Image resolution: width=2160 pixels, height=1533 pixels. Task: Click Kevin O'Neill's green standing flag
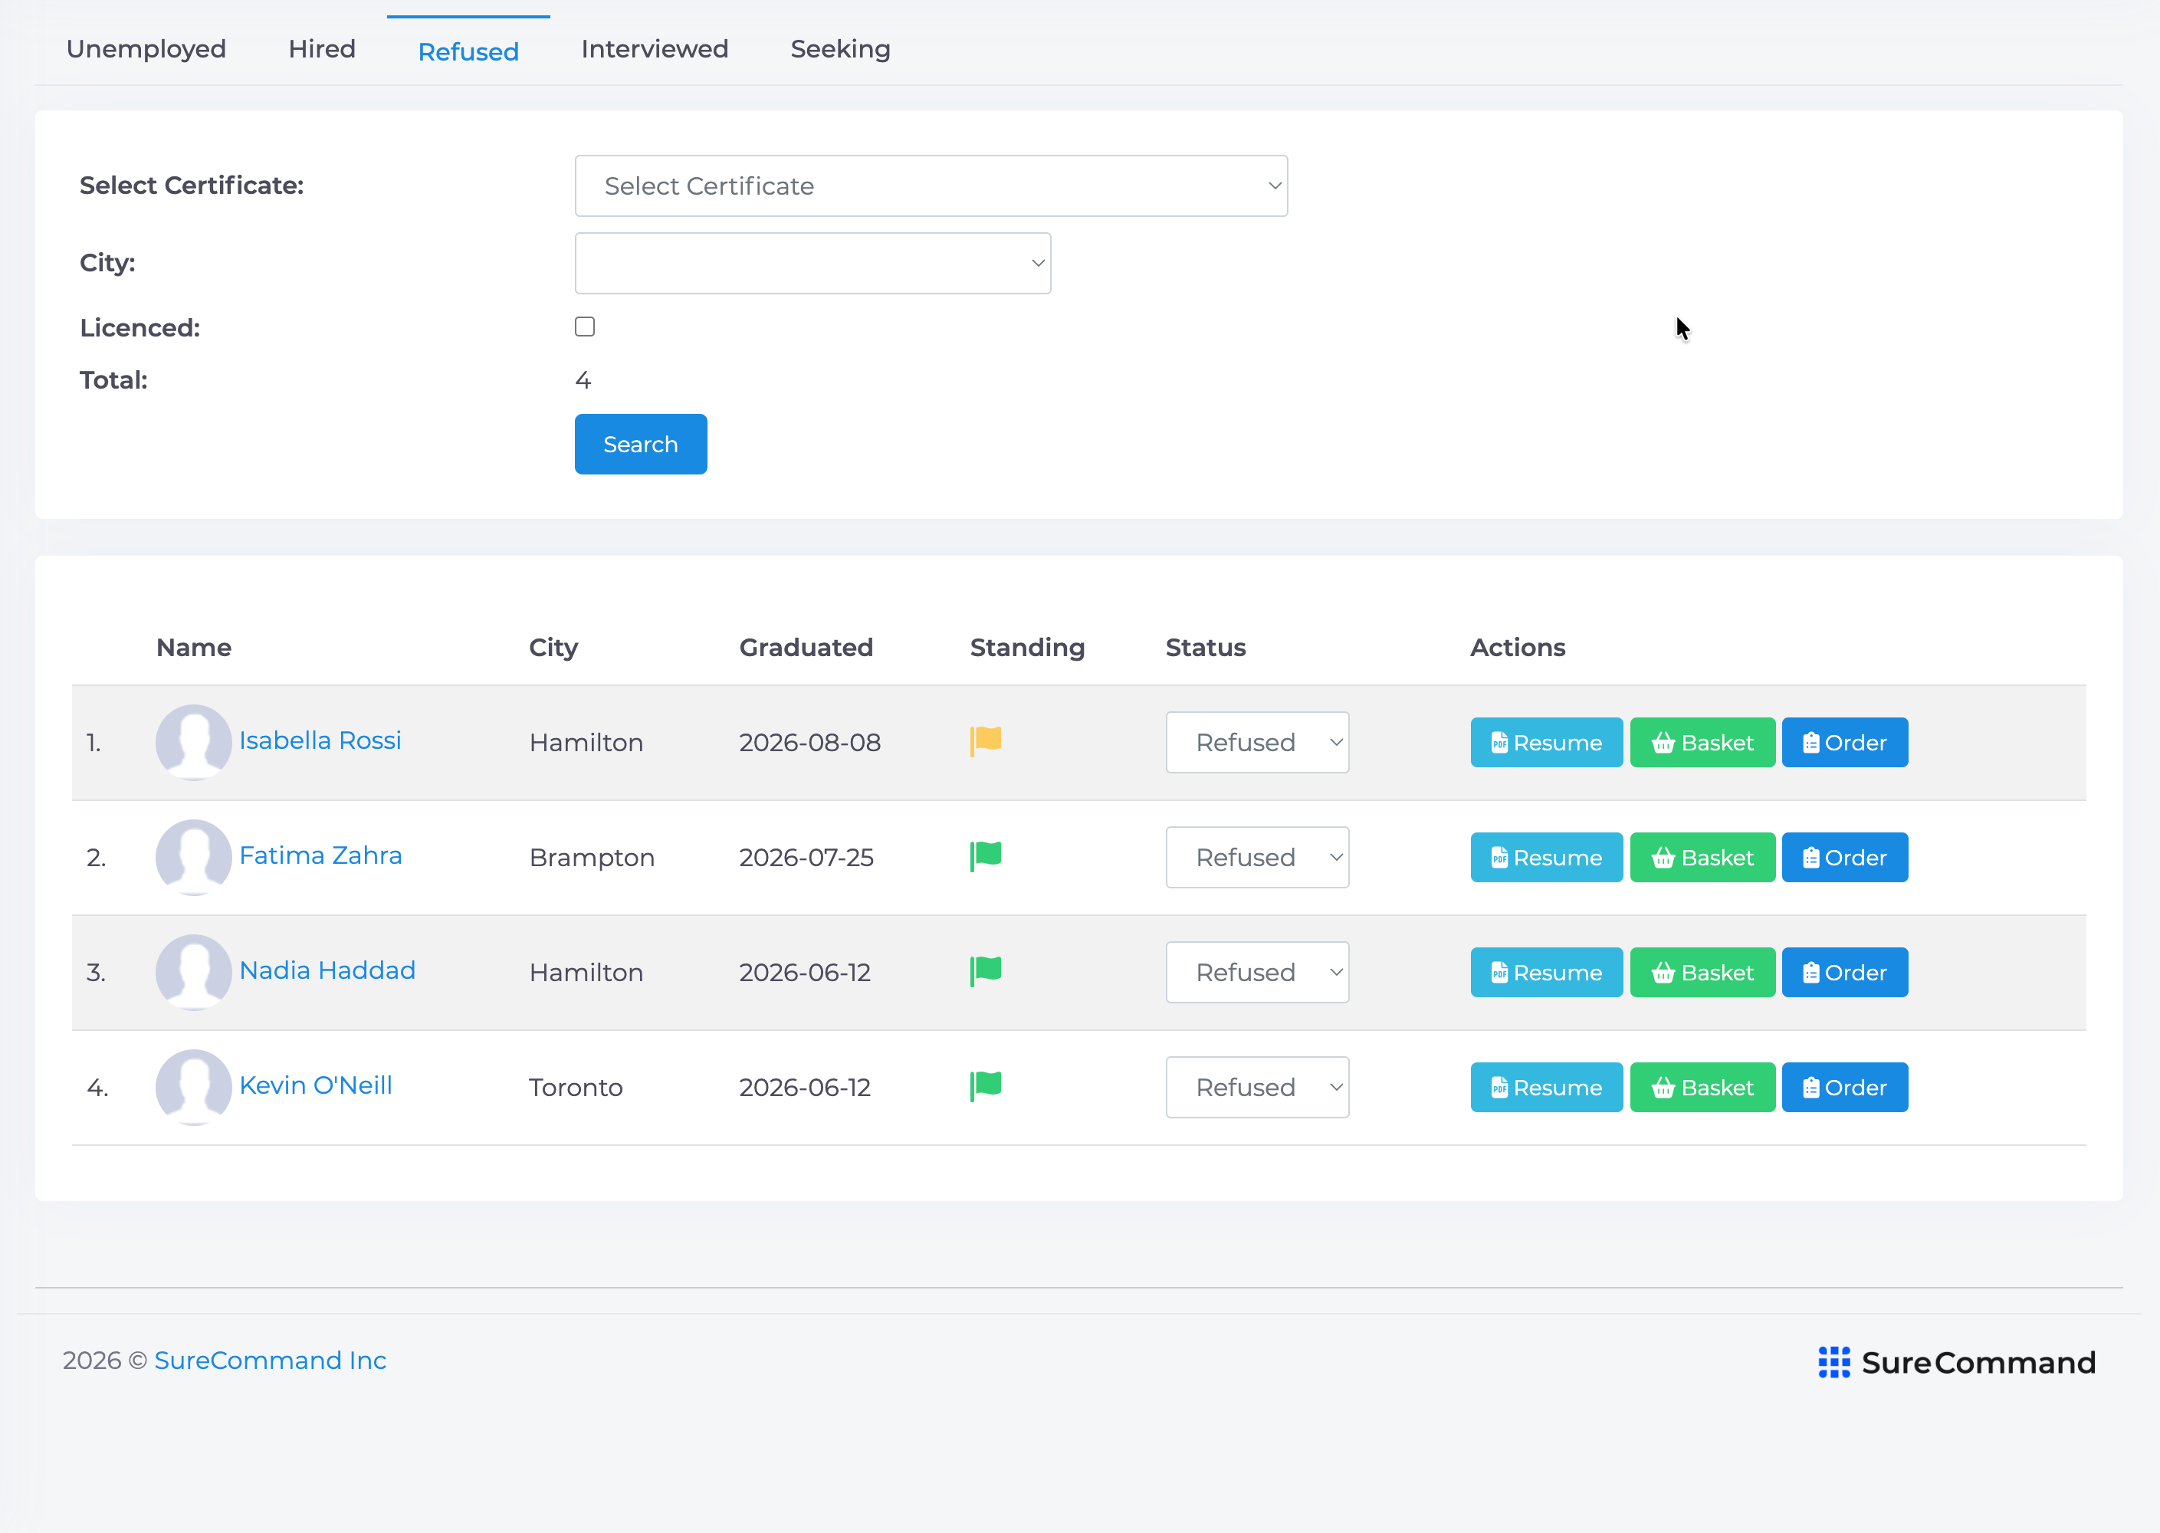pyautogui.click(x=986, y=1086)
